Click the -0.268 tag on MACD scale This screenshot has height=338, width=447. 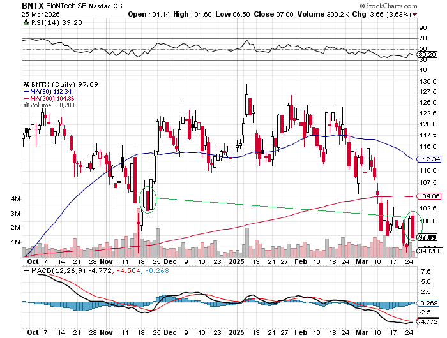(x=428, y=304)
